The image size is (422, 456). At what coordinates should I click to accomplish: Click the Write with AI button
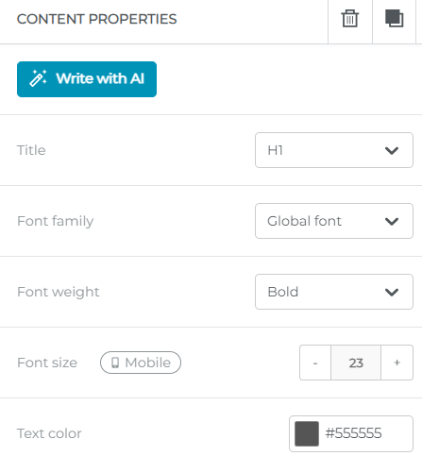point(87,79)
